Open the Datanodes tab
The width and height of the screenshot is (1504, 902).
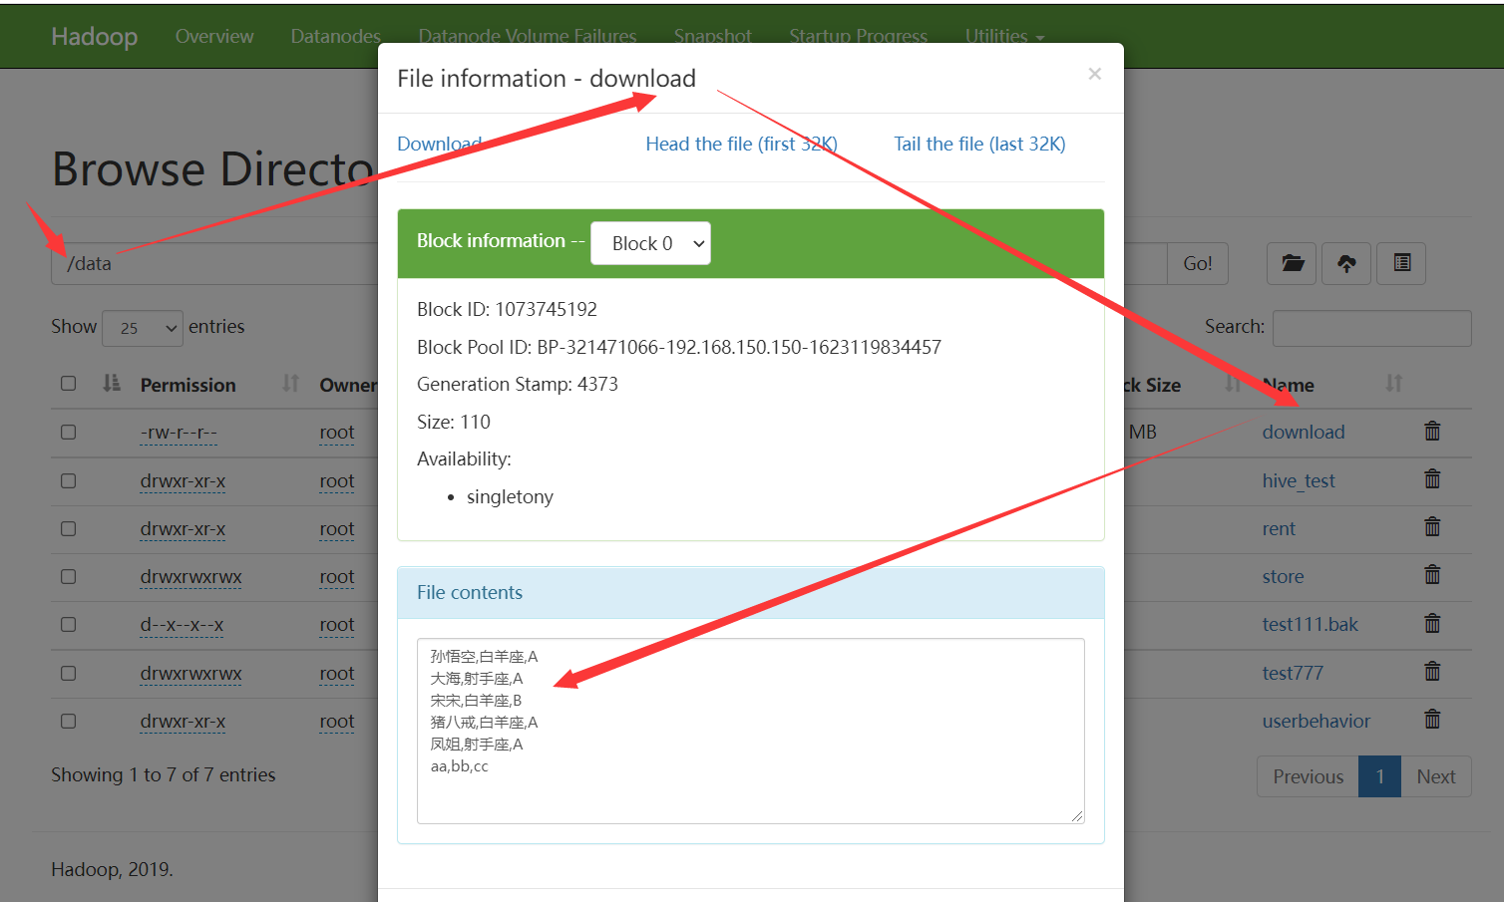click(x=335, y=36)
